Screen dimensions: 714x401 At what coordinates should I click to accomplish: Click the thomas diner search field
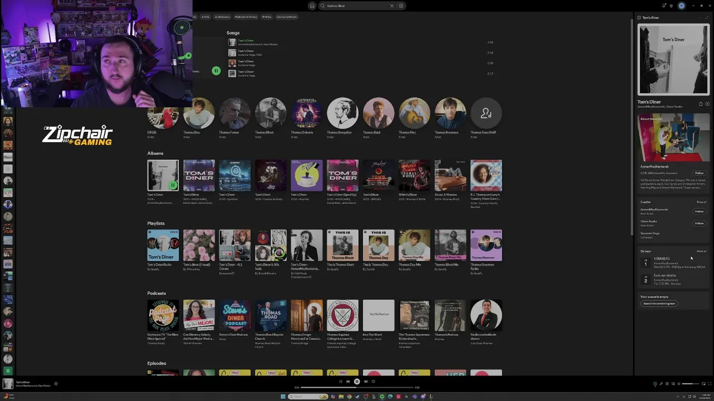click(357, 6)
